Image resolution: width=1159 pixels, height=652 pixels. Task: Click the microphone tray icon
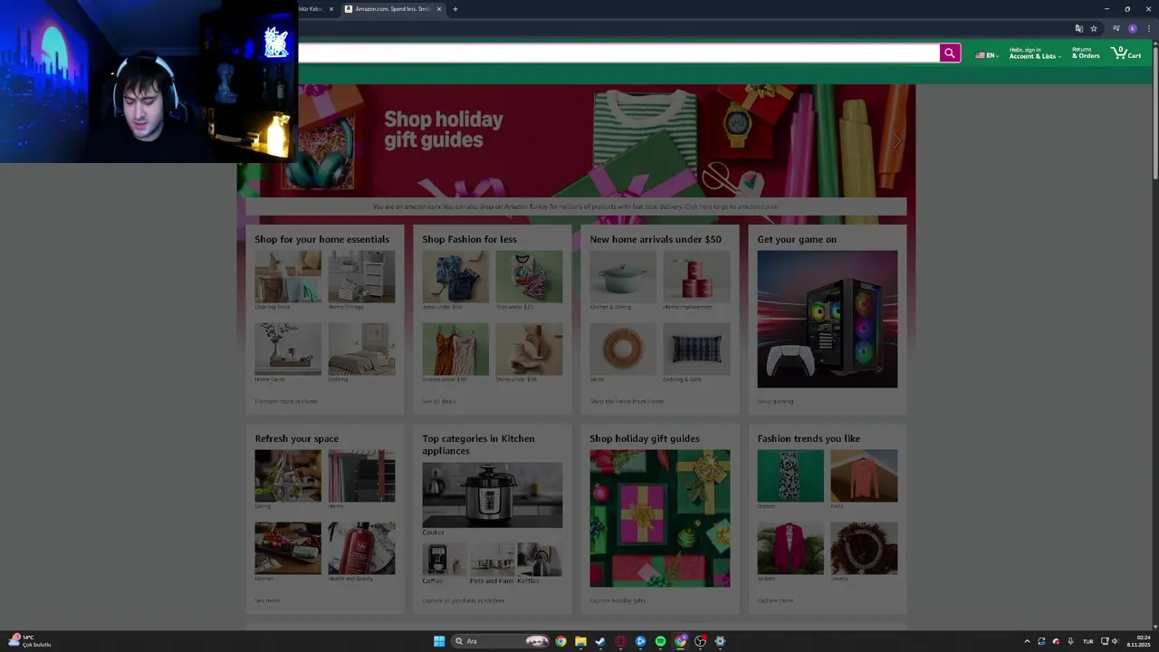(x=1070, y=641)
